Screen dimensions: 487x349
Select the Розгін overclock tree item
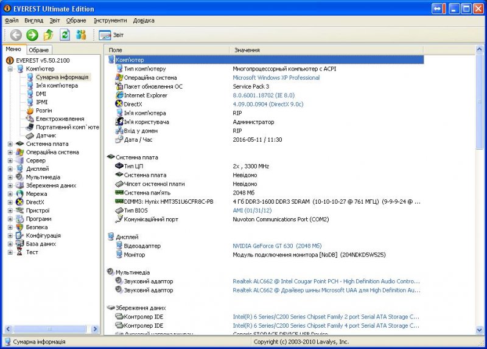(43, 111)
